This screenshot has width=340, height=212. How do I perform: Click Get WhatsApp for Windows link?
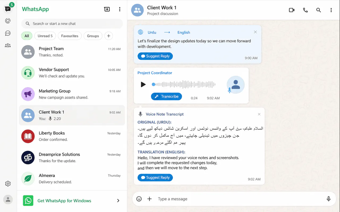(x=64, y=201)
